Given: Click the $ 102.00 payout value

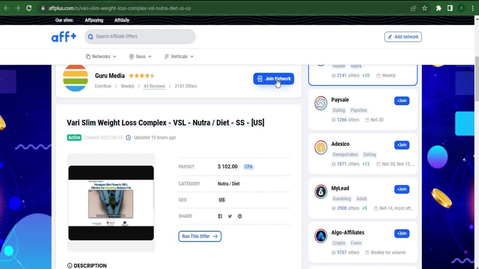Looking at the screenshot, I should point(228,167).
